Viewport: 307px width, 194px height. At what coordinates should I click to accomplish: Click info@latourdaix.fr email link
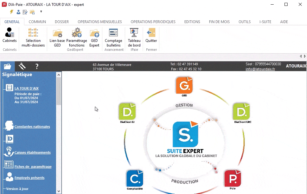pyautogui.click(x=260, y=69)
